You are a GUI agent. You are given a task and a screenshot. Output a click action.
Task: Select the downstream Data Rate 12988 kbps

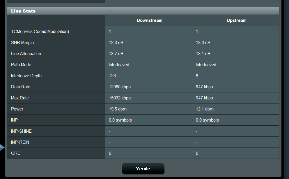[x=120, y=87]
